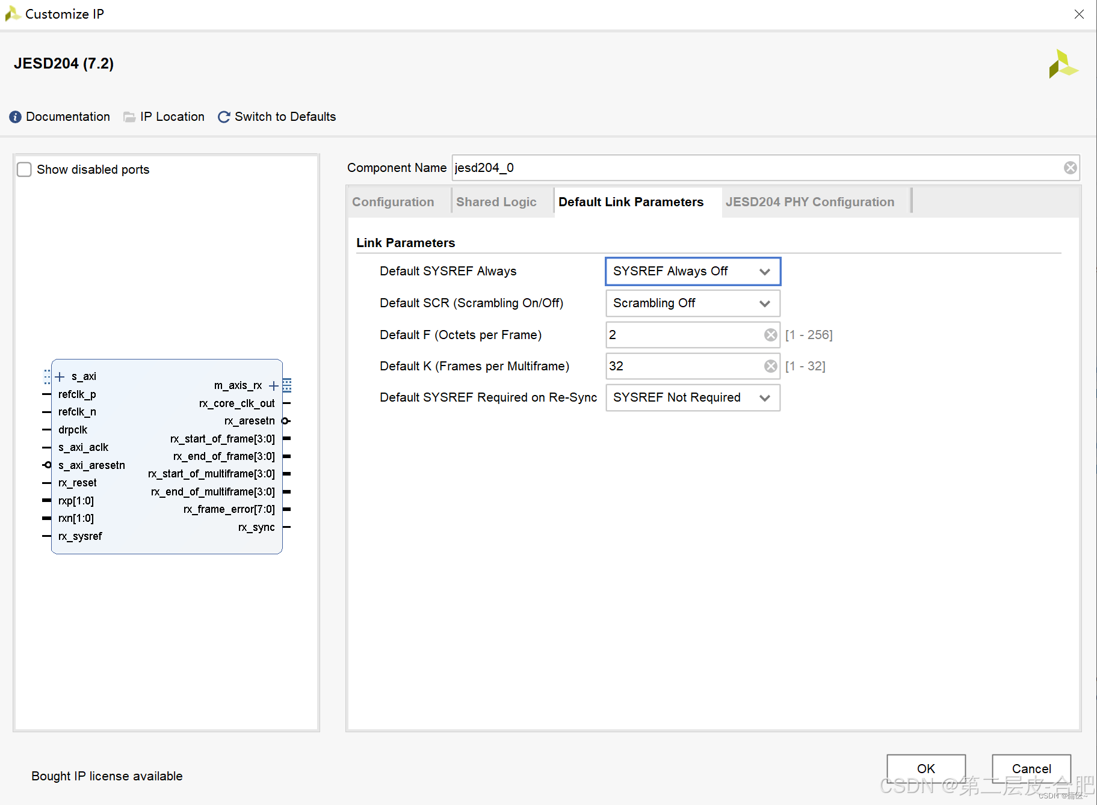Click the Switch to Defaults refresh icon
This screenshot has height=805, width=1097.
224,117
